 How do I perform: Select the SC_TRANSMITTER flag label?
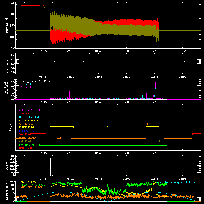point(30,124)
